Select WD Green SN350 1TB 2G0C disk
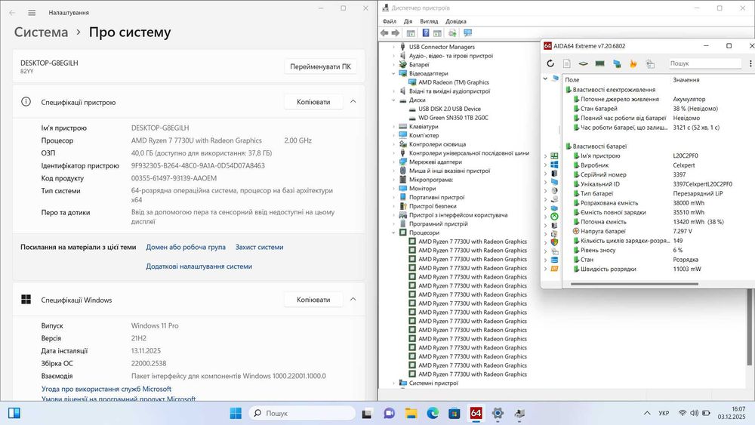 pyautogui.click(x=453, y=118)
